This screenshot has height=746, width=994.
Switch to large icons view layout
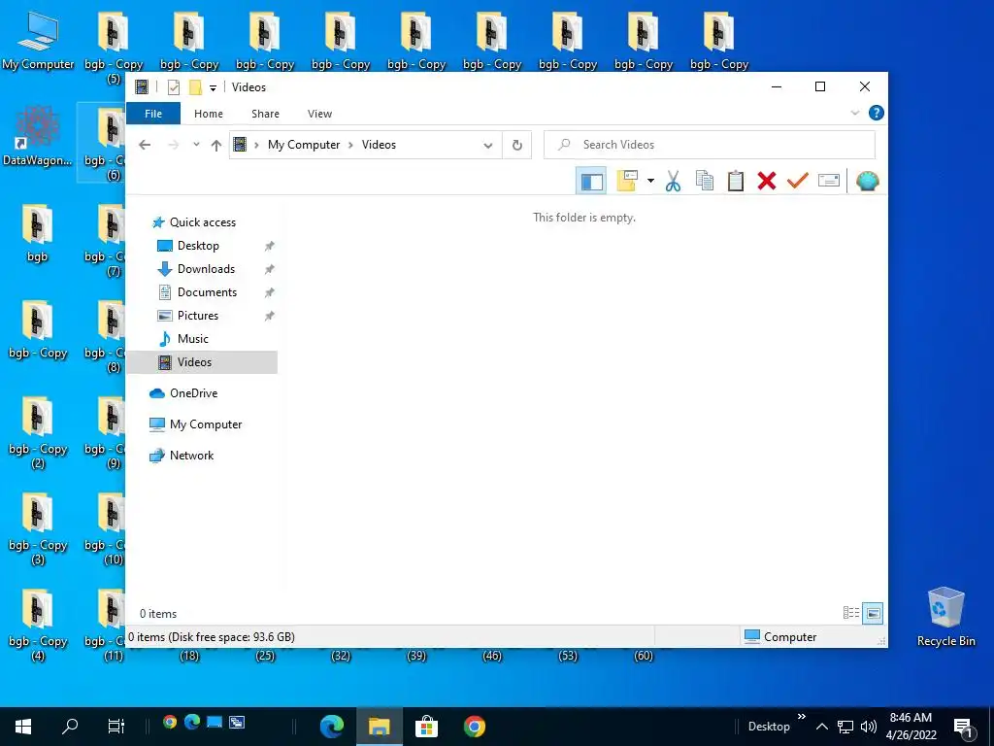click(x=873, y=613)
